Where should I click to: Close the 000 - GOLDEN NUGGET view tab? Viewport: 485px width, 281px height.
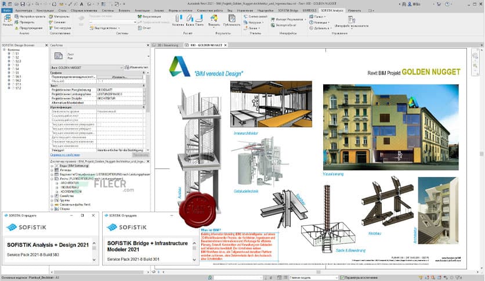226,45
